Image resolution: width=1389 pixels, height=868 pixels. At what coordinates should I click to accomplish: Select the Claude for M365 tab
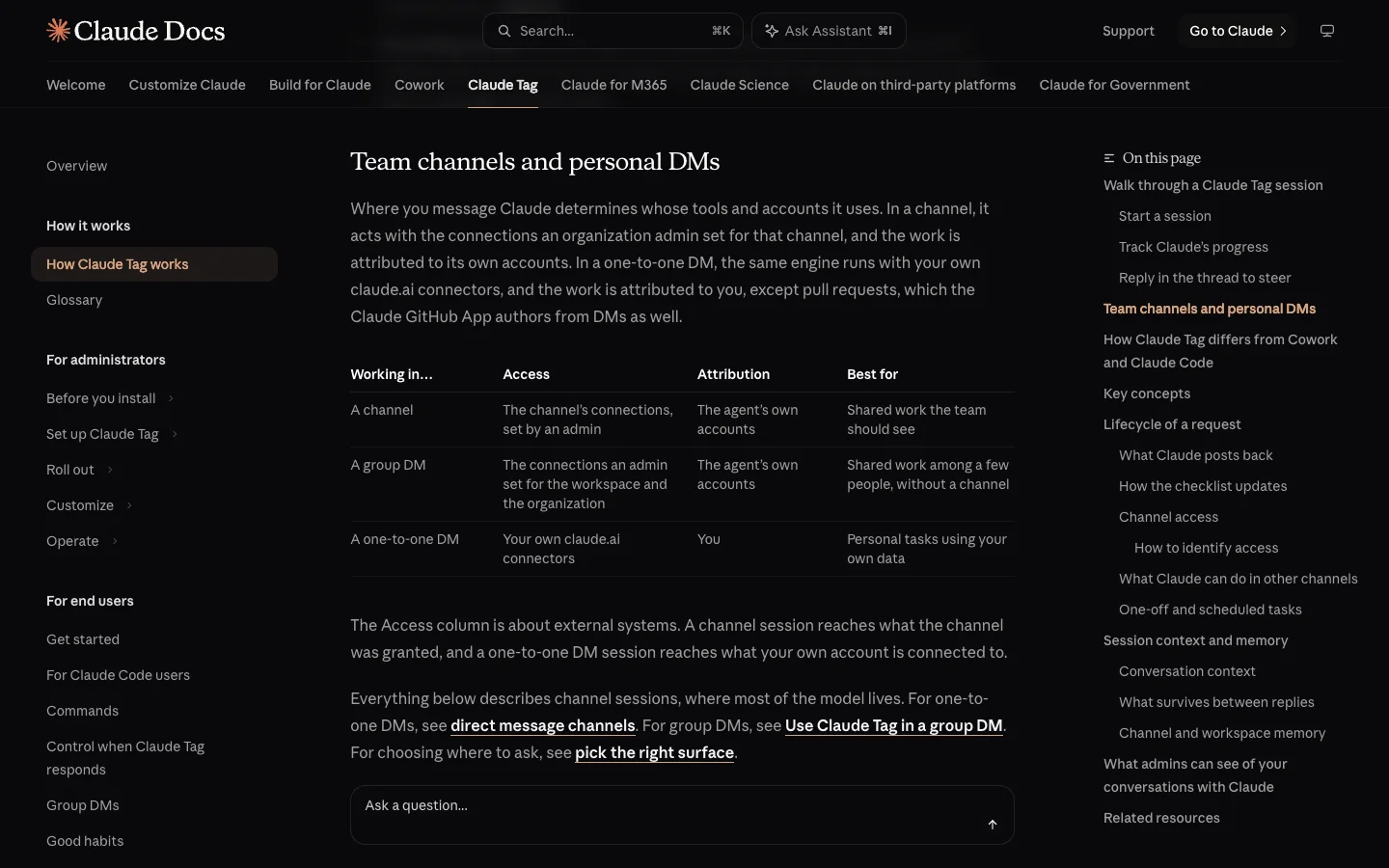(x=614, y=85)
